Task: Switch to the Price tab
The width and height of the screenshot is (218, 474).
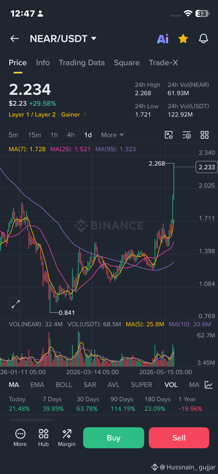Action: click(18, 63)
